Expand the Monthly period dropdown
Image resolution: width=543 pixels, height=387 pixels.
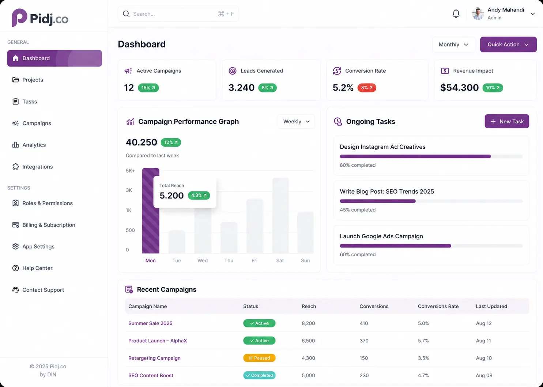[x=453, y=45]
